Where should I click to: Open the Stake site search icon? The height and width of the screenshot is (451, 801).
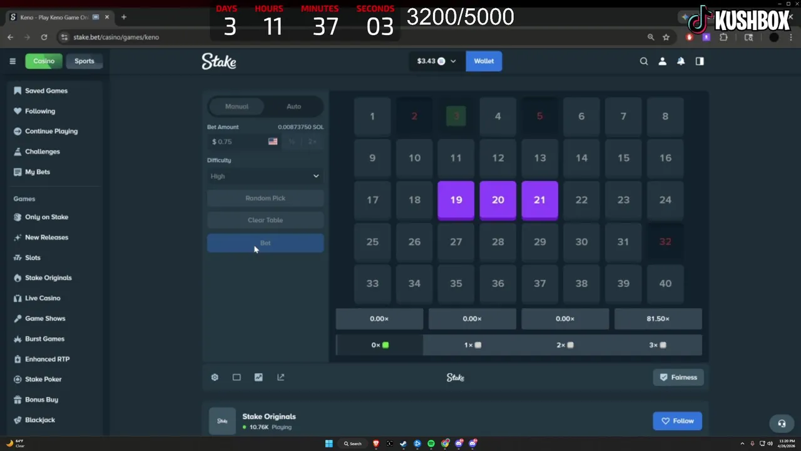point(644,61)
